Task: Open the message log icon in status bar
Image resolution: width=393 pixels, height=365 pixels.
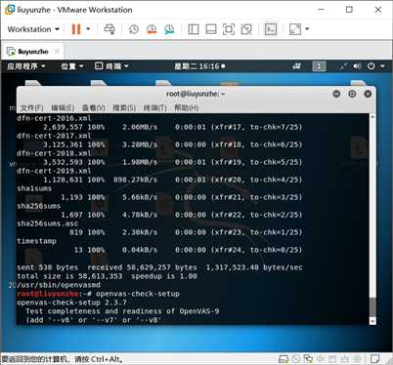Action: pyautogui.click(x=375, y=359)
